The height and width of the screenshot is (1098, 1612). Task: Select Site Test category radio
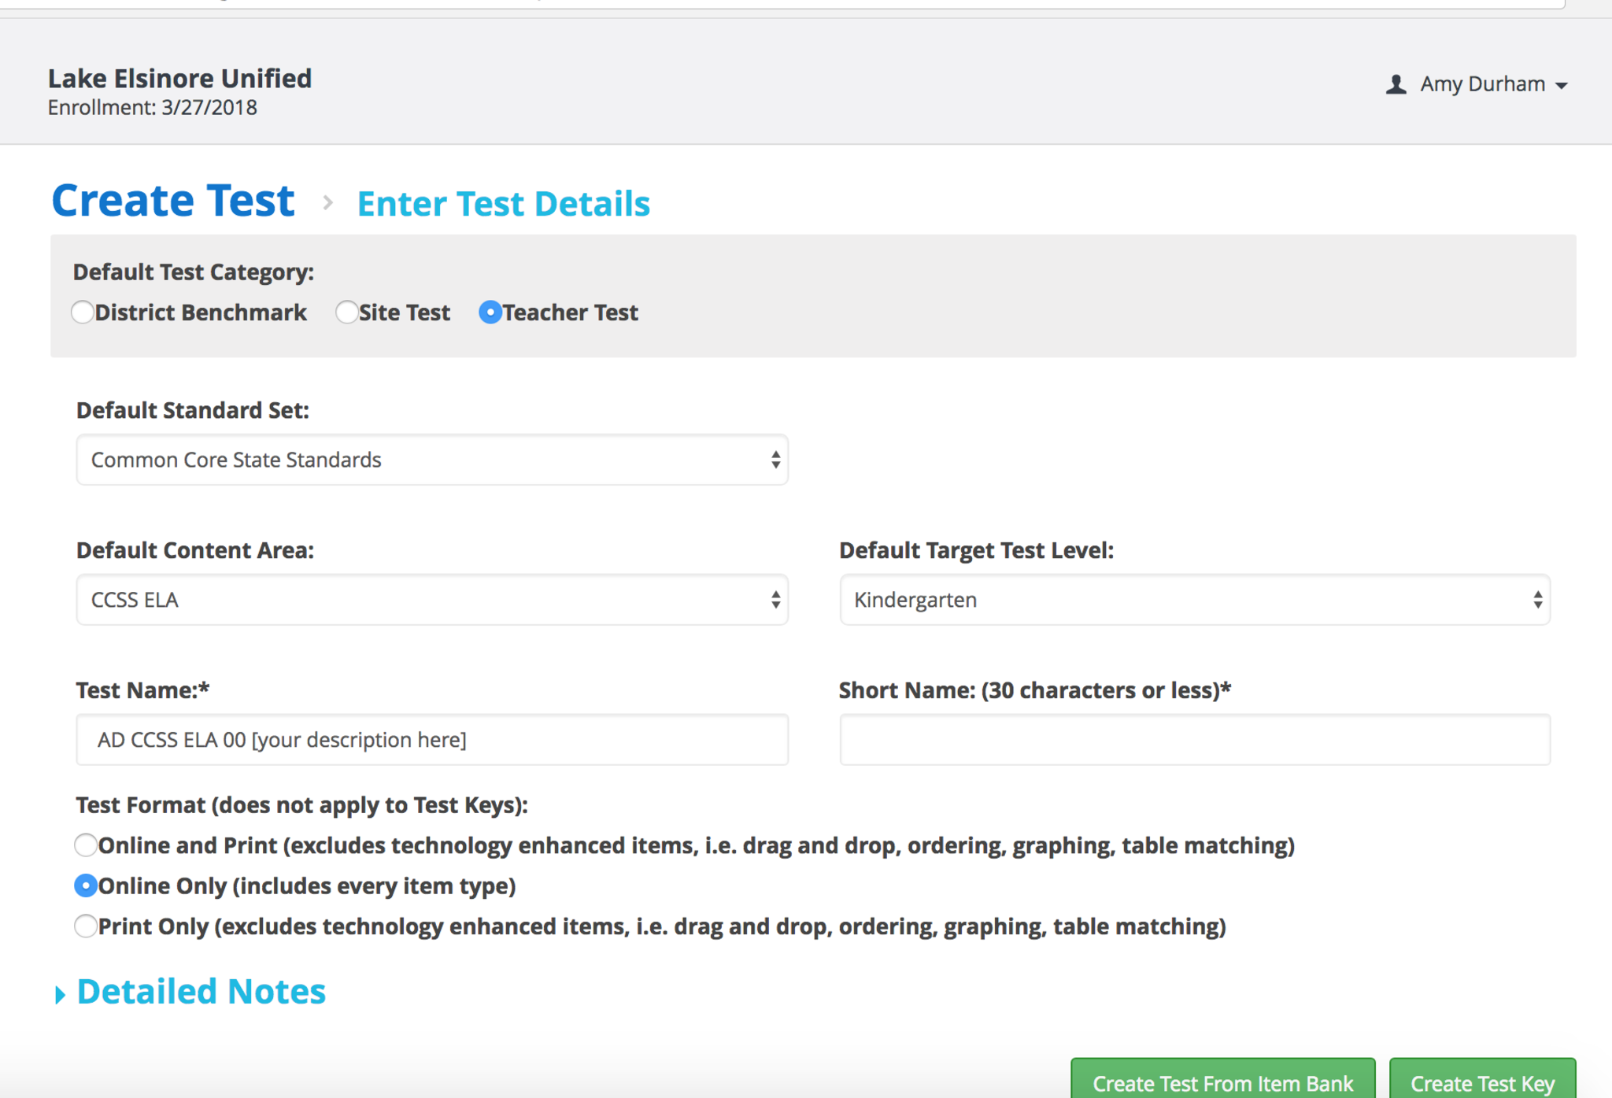click(346, 312)
